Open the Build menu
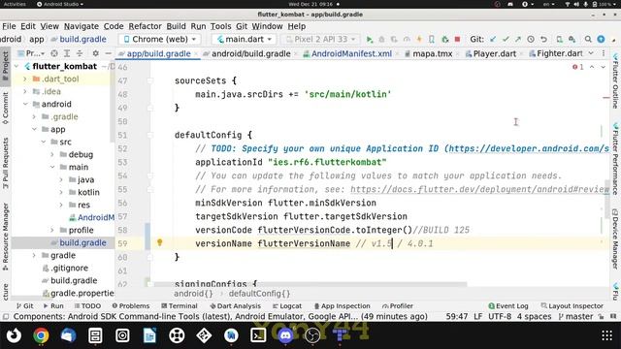The width and height of the screenshot is (621, 349). point(176,26)
